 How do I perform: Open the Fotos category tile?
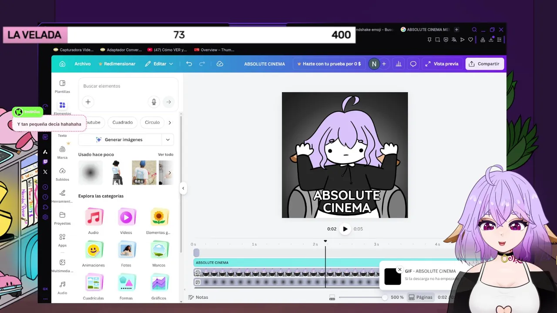coord(126,254)
